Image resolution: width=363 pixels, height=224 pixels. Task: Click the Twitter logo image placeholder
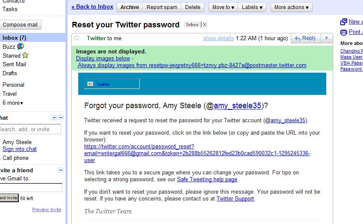(x=90, y=84)
